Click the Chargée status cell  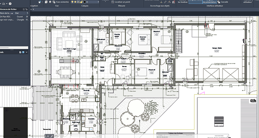point(20,20)
